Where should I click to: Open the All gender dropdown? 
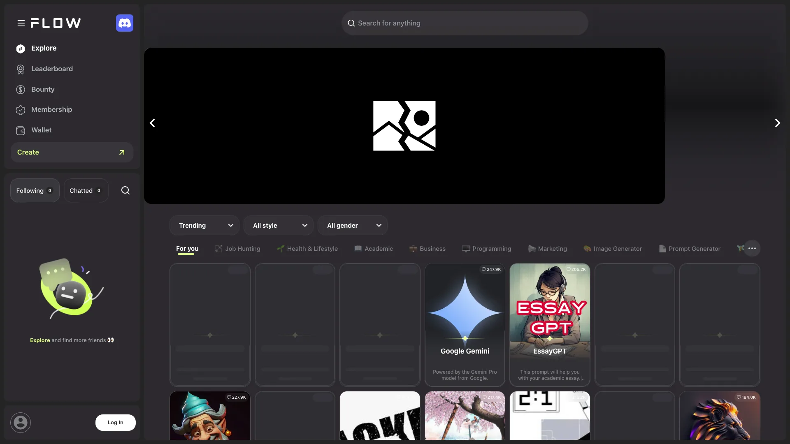click(353, 225)
